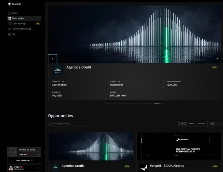Click the search magnifier icon
The width and height of the screenshot is (223, 172).
point(51,124)
